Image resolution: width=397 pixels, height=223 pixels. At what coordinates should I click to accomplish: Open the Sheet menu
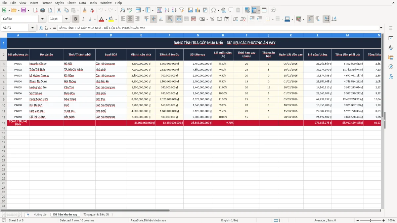tap(71, 3)
